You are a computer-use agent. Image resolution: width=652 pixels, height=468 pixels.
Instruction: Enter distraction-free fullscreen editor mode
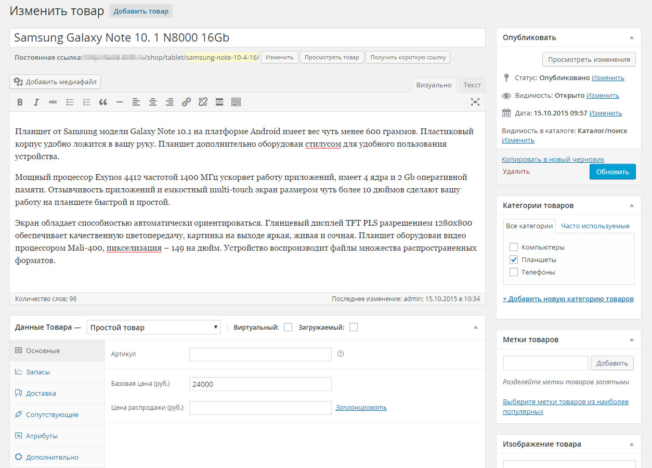point(475,102)
